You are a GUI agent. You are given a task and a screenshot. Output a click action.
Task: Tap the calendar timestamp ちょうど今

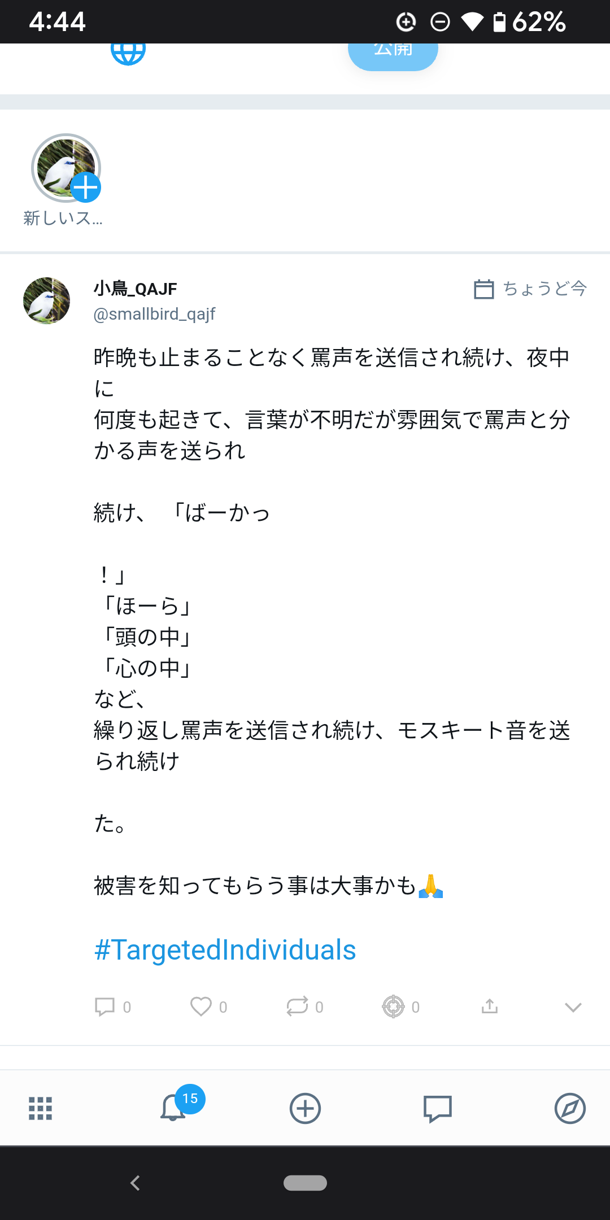531,289
